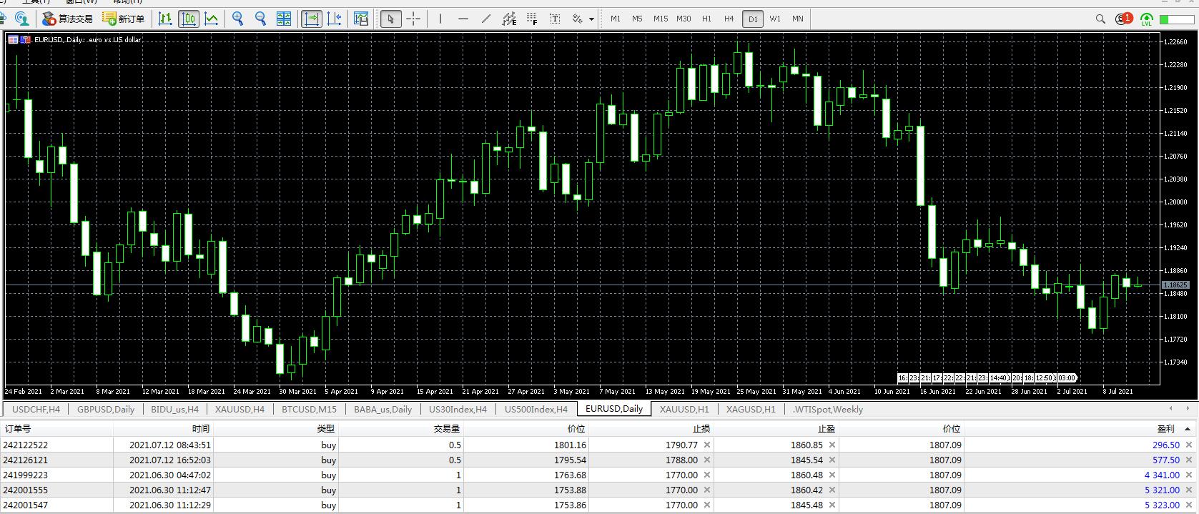Close order 242001547 with profit X
This screenshot has width=1199, height=514.
[1190, 505]
